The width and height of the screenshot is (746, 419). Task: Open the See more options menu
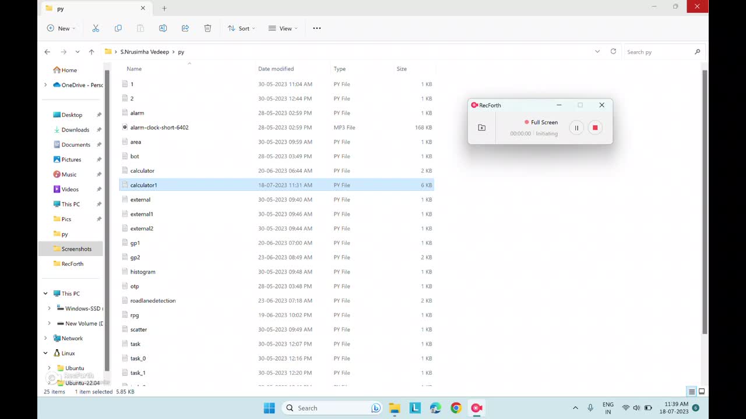pos(317,29)
